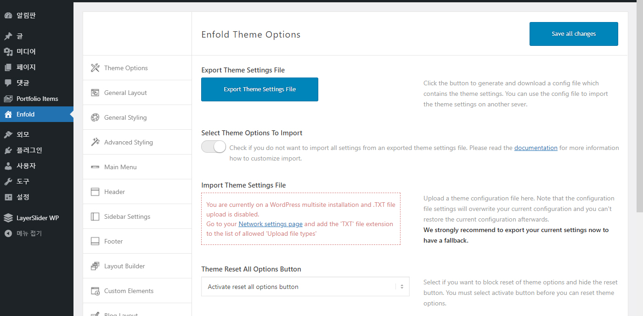Click the plugins plug icon (플러그인)
The image size is (643, 316).
(x=8, y=150)
